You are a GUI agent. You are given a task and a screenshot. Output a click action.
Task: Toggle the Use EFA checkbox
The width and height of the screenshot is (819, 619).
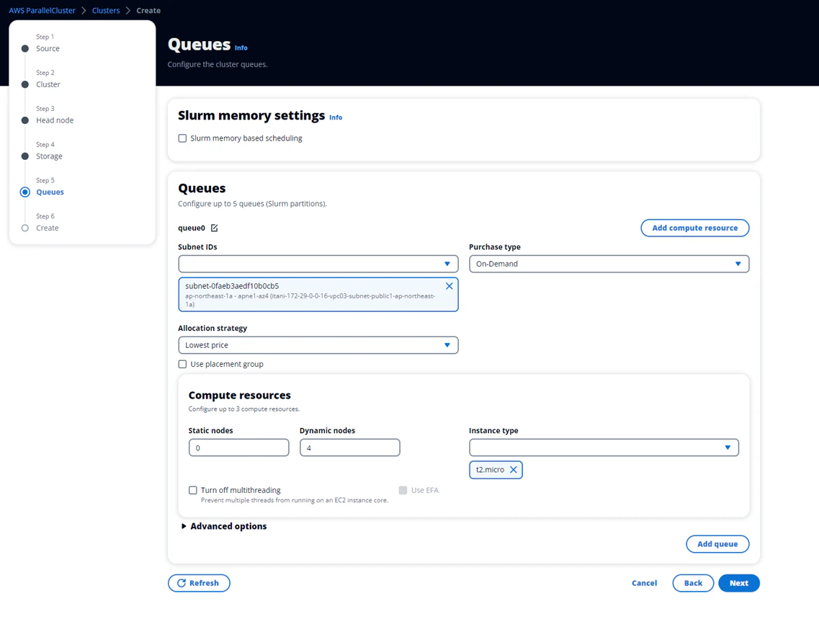[x=403, y=490]
